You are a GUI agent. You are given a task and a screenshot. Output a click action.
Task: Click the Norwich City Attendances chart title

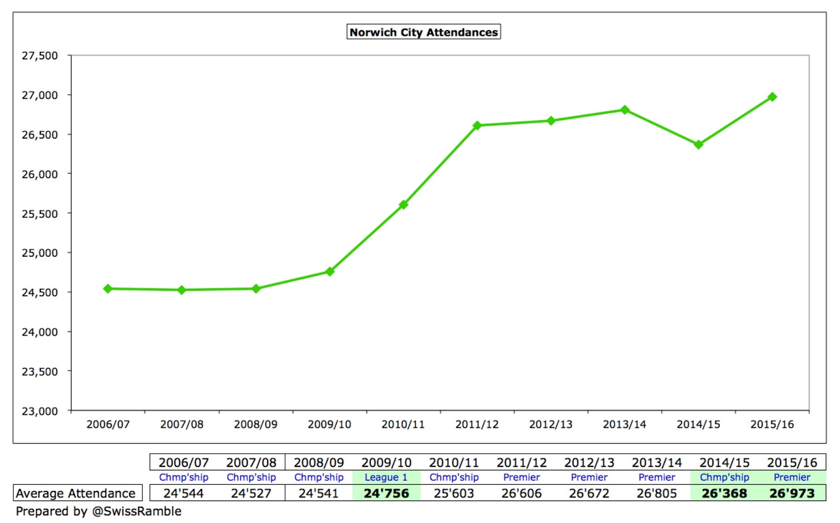pos(424,32)
